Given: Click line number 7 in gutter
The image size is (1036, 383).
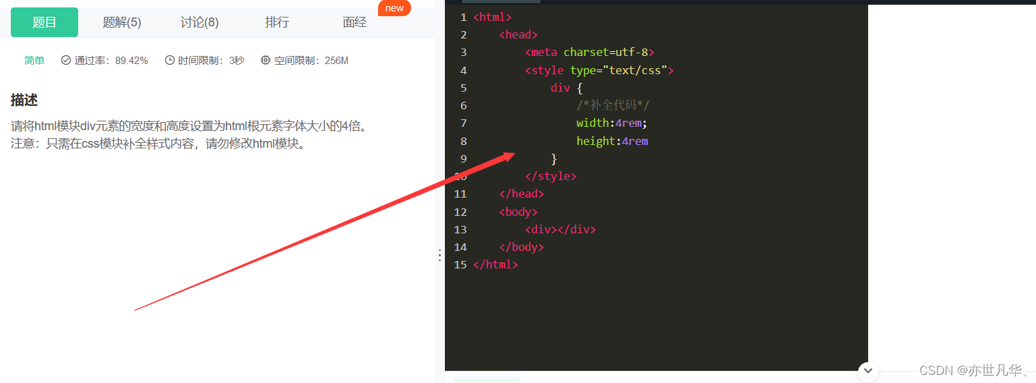Looking at the screenshot, I should click(463, 123).
